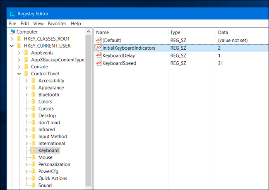Open the Edit menu

click(25, 24)
